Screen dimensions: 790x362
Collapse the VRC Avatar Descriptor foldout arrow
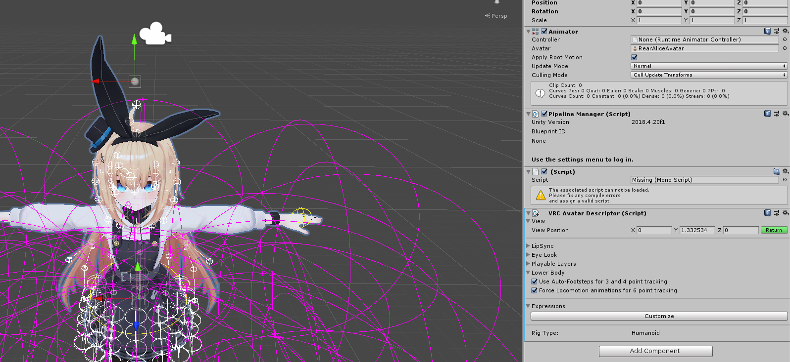click(x=528, y=213)
